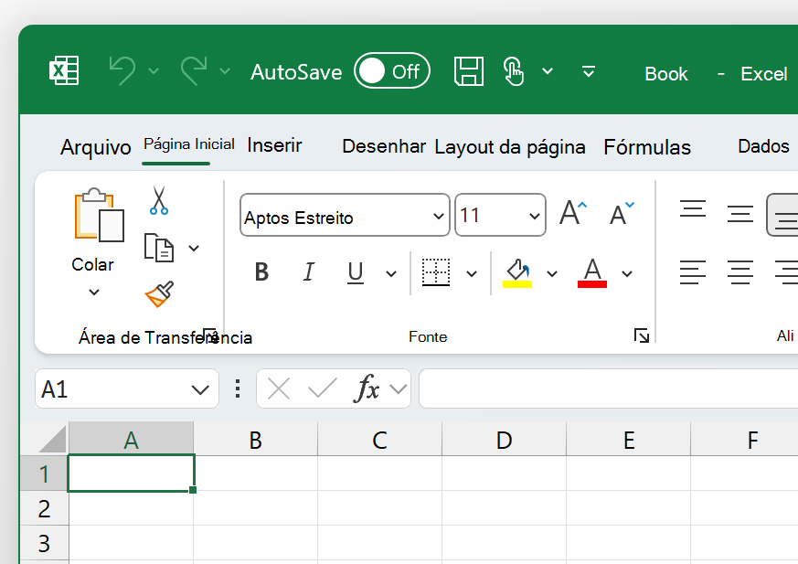Save the workbook with the floppy icon
798x564 pixels.
[x=469, y=70]
